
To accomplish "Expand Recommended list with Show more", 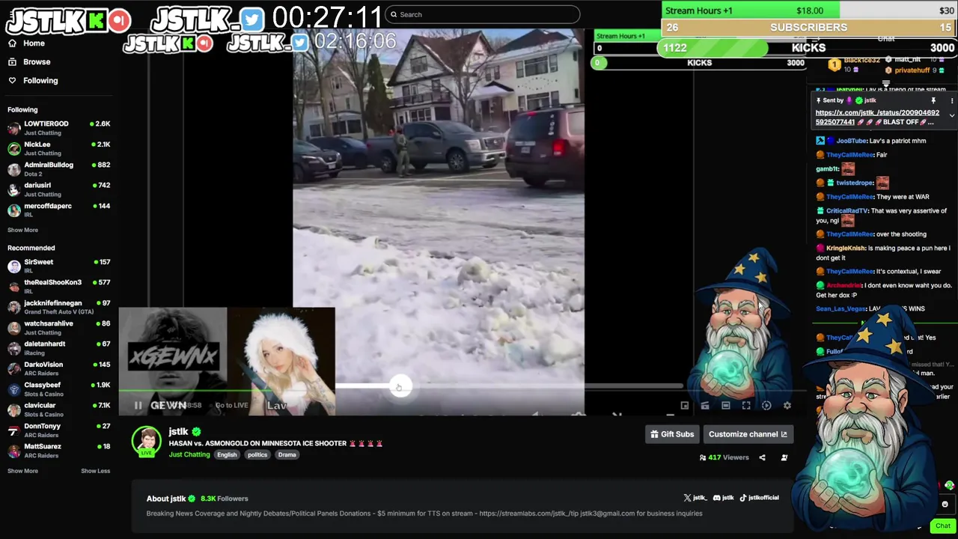I will tap(22, 471).
